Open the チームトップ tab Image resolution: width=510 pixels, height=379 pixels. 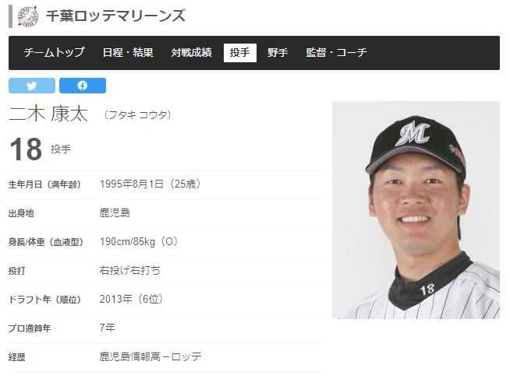(x=55, y=53)
